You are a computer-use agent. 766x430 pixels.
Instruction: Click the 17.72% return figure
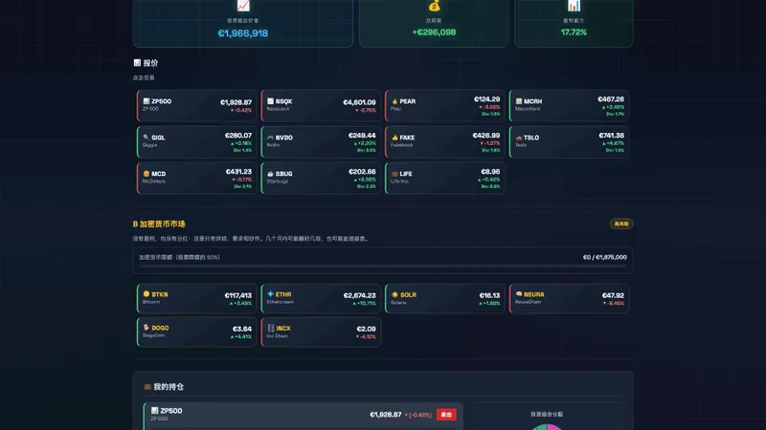click(x=574, y=32)
